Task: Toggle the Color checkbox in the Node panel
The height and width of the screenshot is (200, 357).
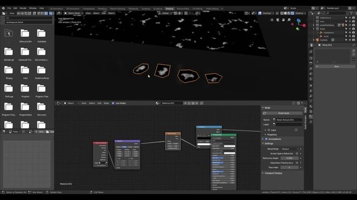Action: tap(269, 130)
